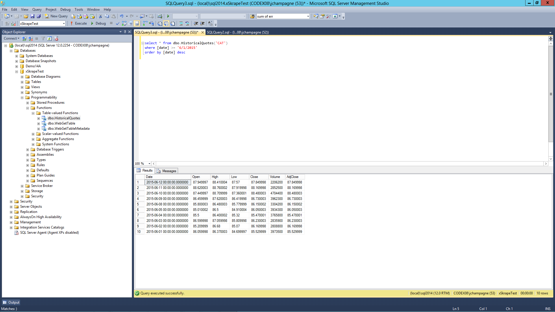Display Estimated Execution Plan icon

point(124,23)
